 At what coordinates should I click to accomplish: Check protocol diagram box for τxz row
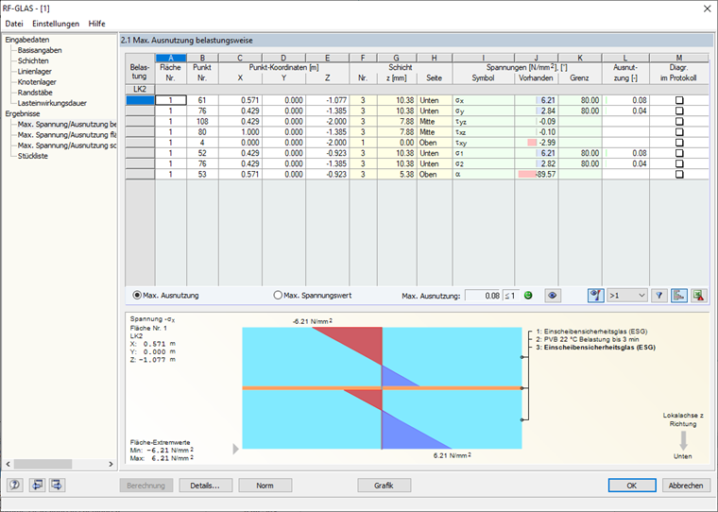tap(679, 132)
